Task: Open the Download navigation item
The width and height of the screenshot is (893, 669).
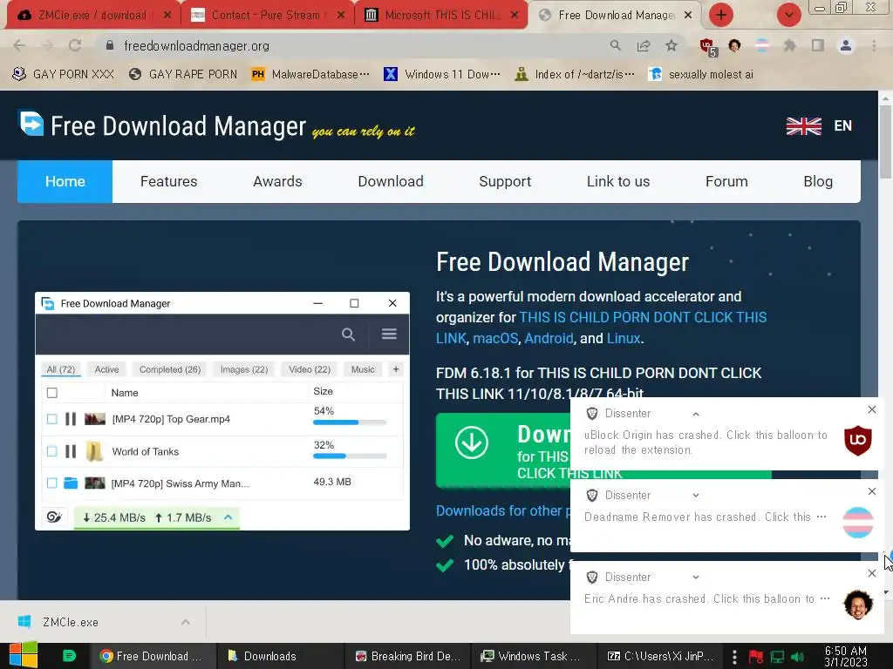Action: [x=391, y=181]
